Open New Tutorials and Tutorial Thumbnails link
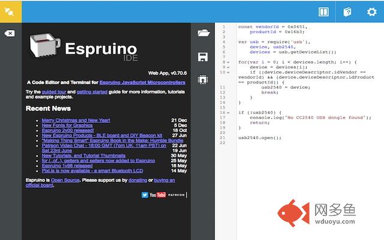Viewport: 384px width, 240px height. point(83,155)
